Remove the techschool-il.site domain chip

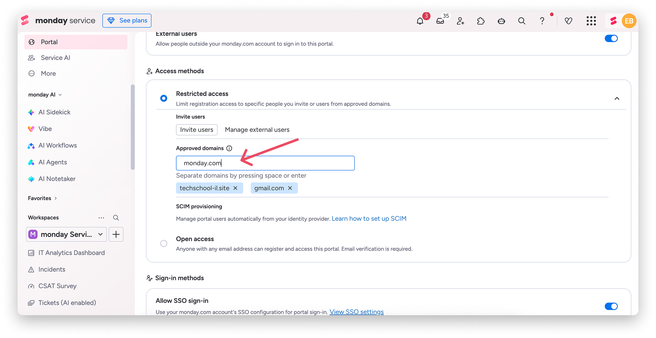[x=235, y=188]
